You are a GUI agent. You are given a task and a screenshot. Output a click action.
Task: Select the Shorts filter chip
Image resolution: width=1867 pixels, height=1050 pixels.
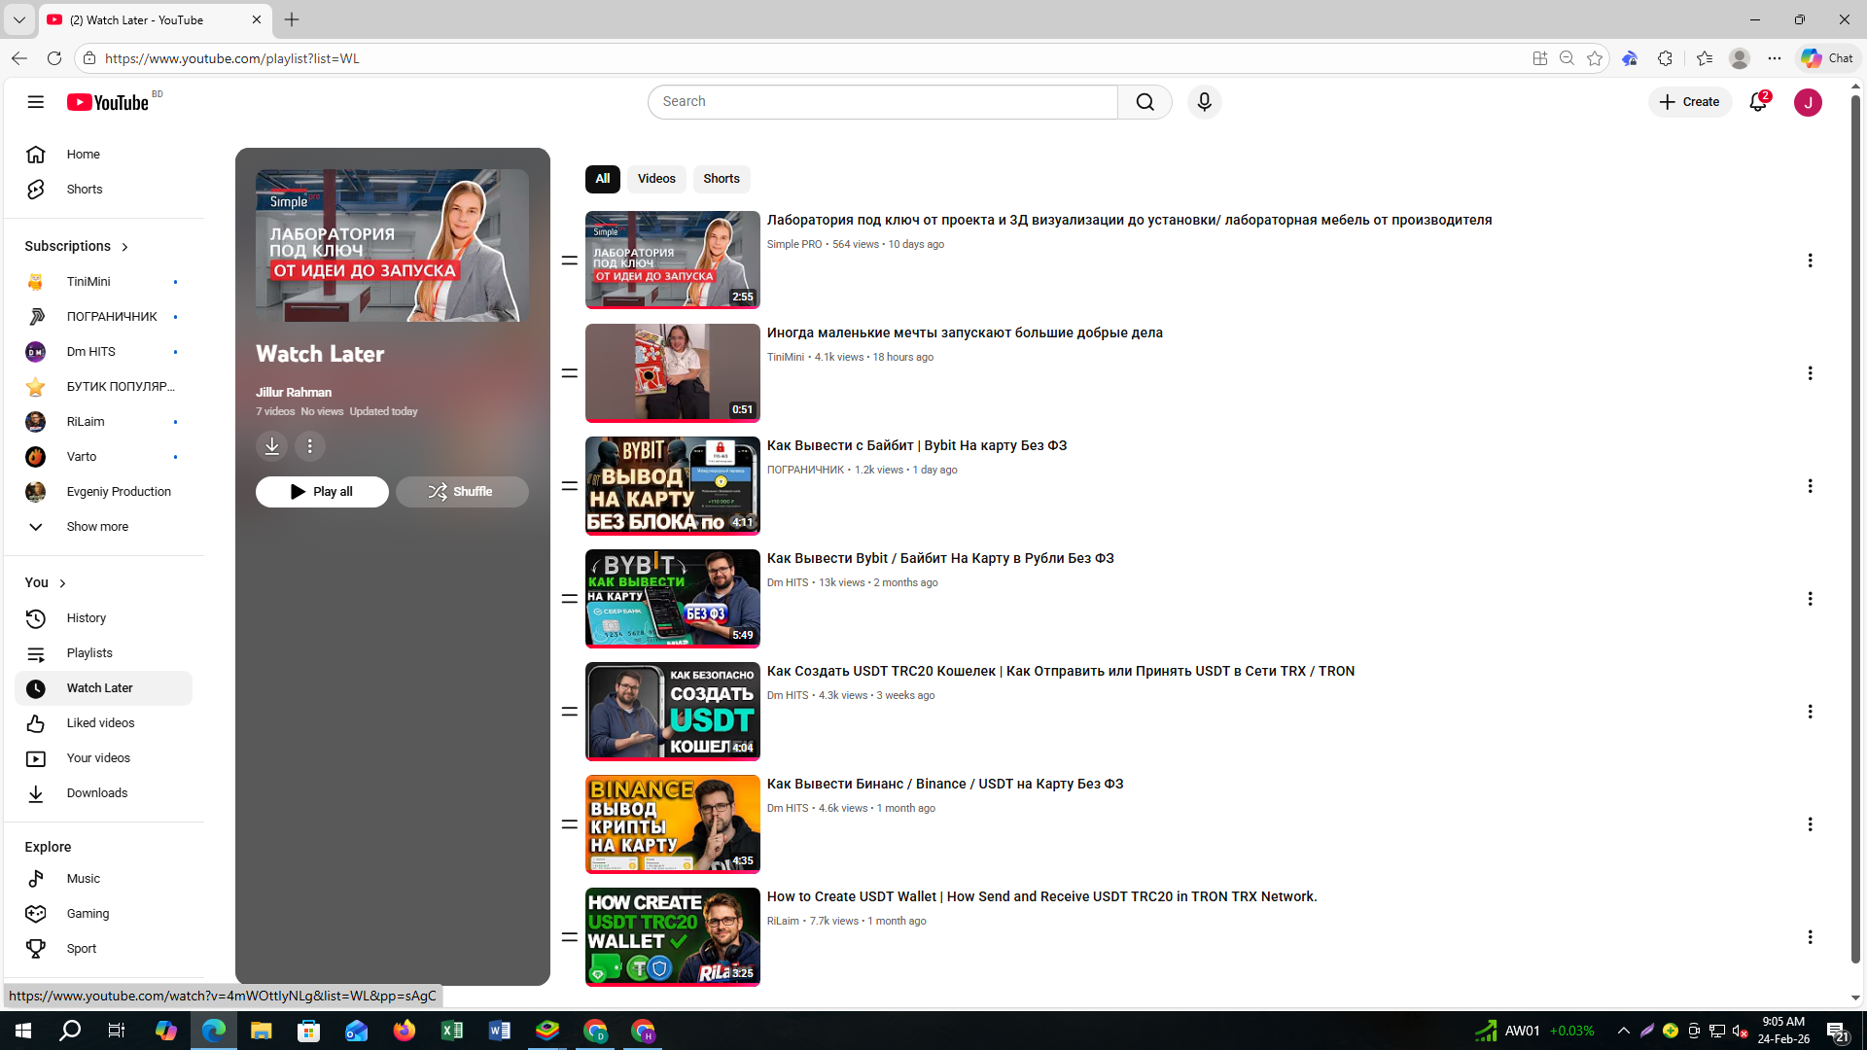[x=722, y=179]
